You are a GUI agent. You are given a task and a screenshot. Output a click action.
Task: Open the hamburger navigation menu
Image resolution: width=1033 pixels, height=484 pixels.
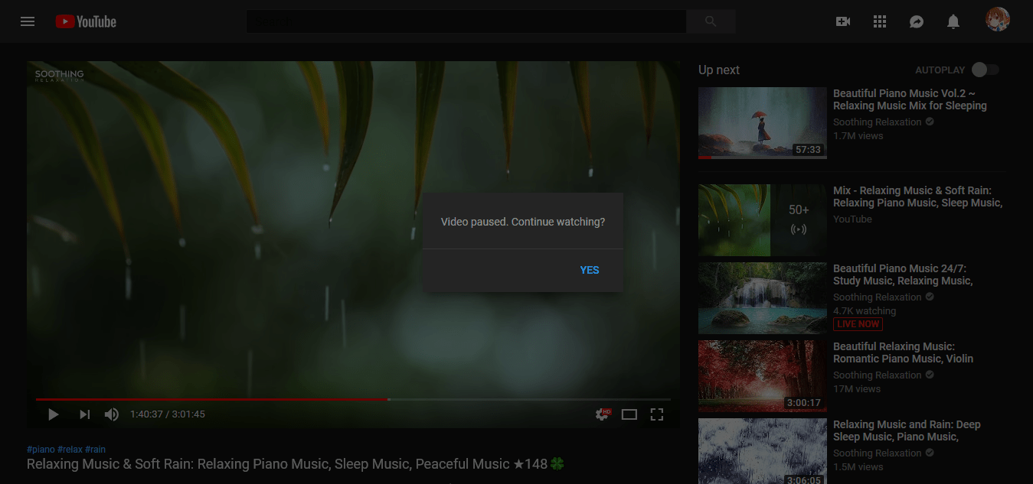28,21
